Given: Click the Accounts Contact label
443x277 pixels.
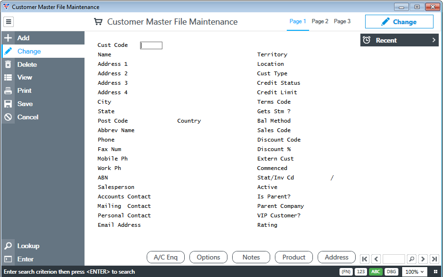Looking at the screenshot, I should point(124,197).
